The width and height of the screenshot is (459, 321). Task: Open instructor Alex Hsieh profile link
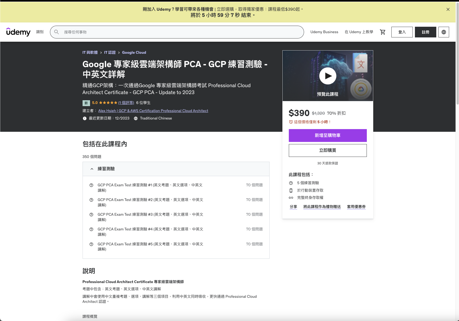click(153, 111)
